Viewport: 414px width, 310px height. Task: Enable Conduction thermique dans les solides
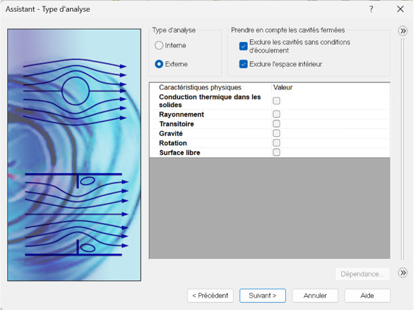[x=277, y=101]
